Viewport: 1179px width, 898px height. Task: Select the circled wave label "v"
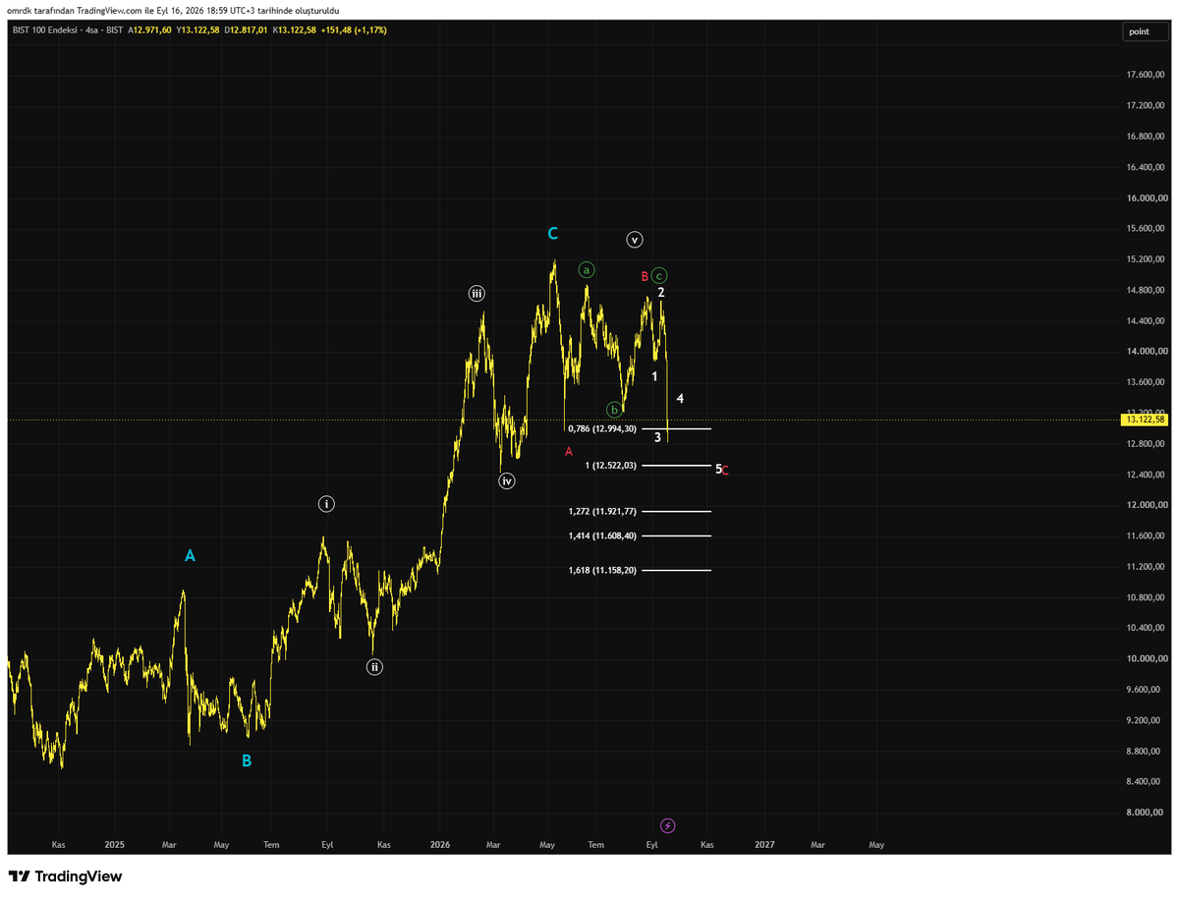pos(635,240)
